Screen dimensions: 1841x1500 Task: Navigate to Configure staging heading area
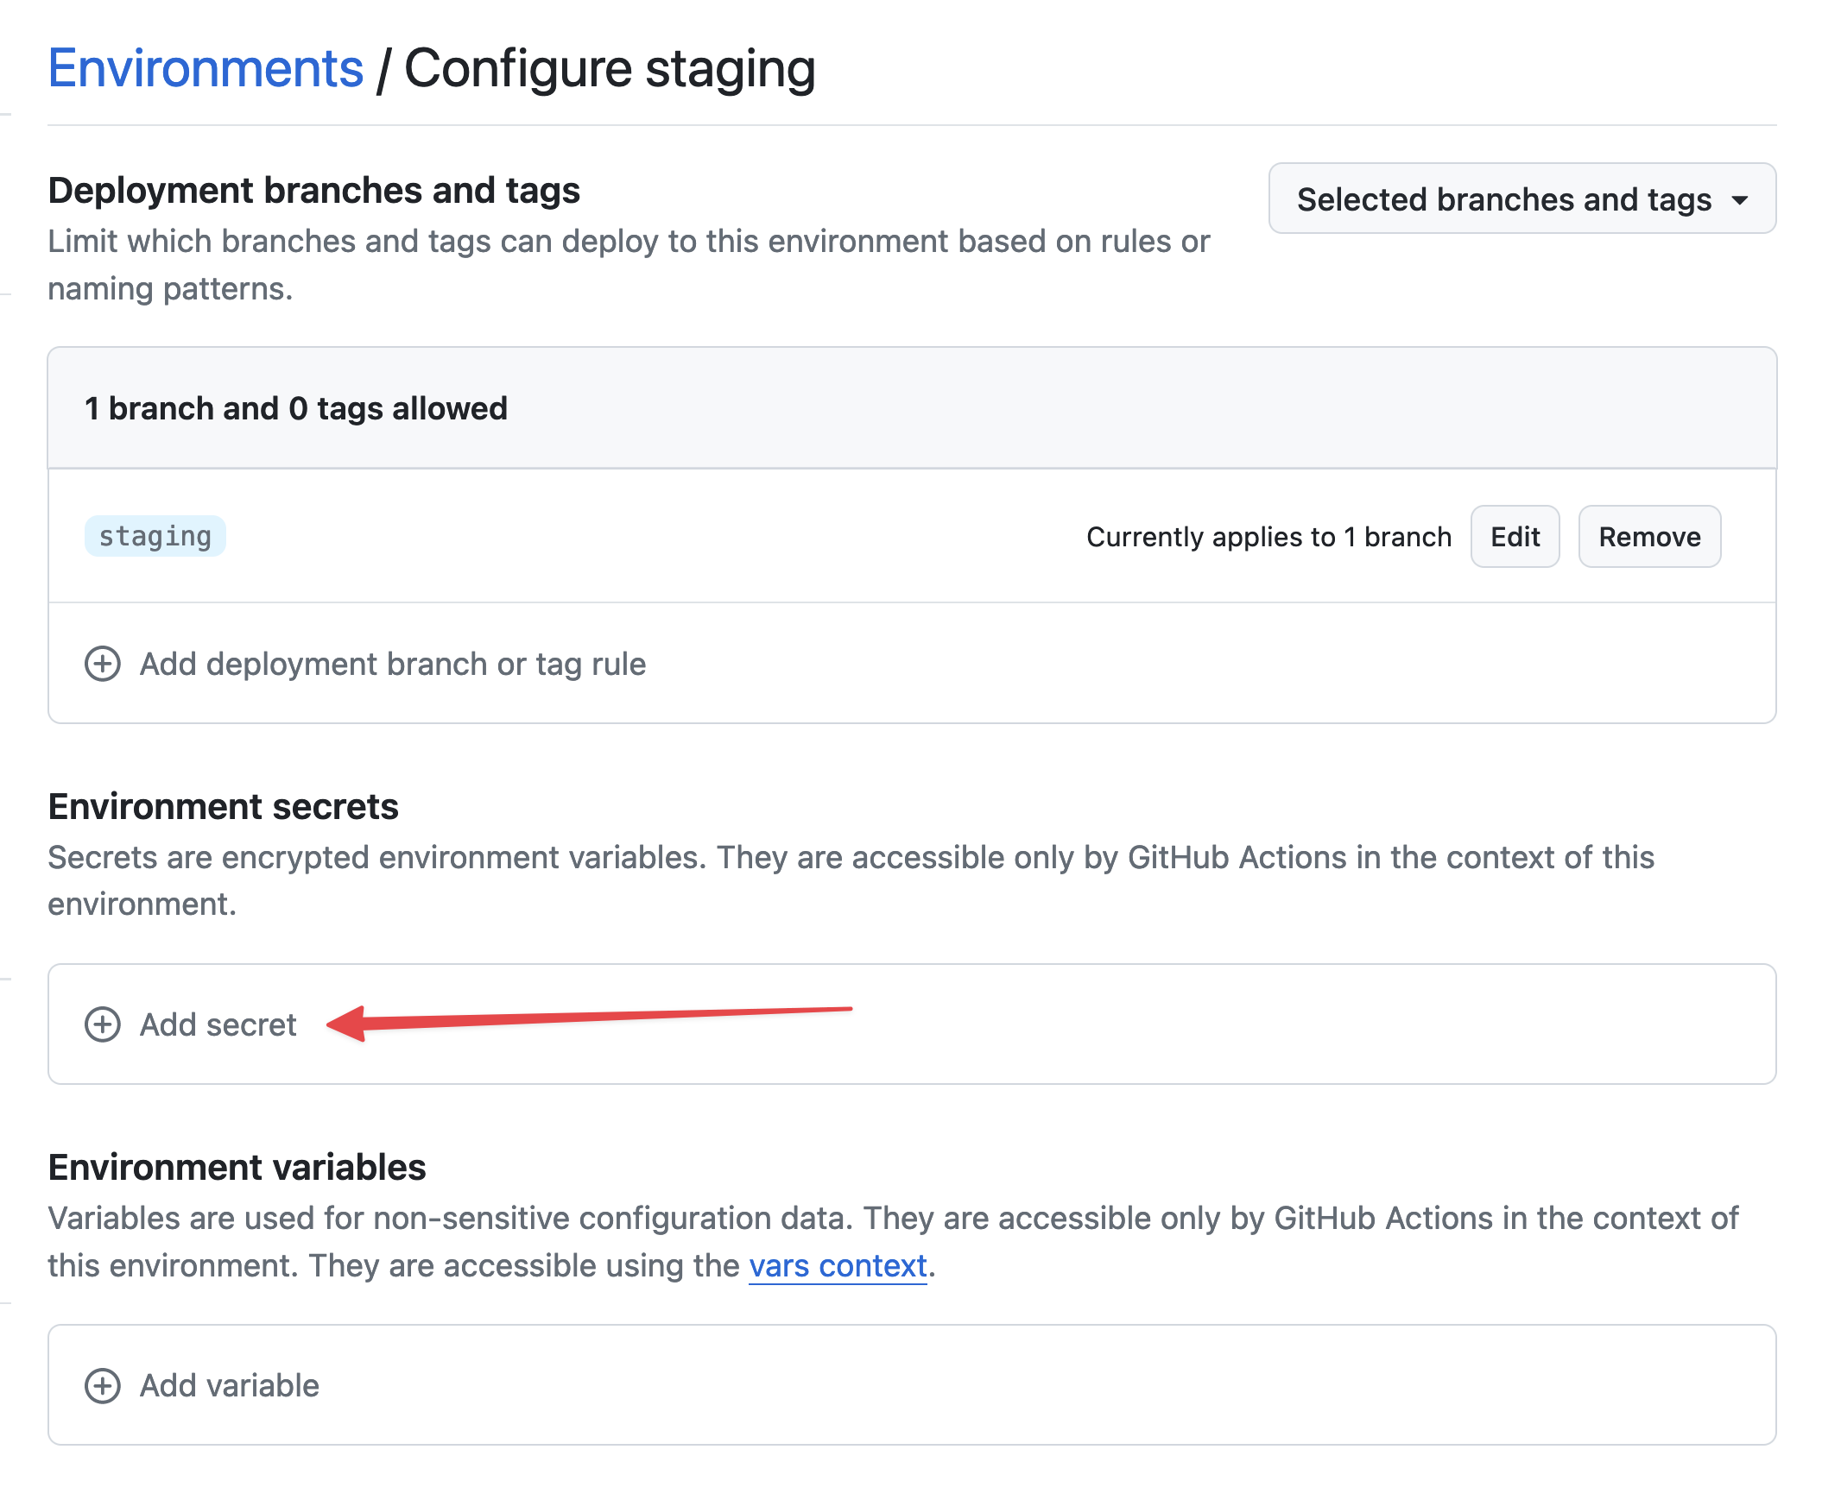(x=610, y=66)
